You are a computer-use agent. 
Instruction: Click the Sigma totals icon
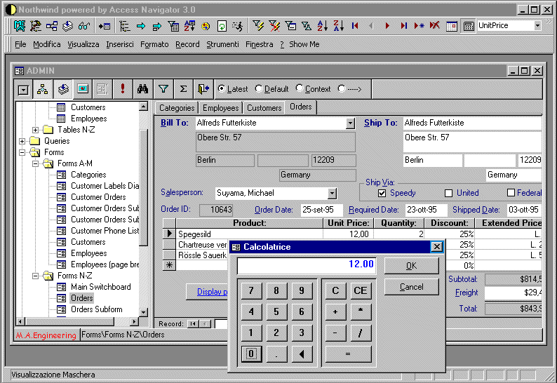click(x=183, y=89)
